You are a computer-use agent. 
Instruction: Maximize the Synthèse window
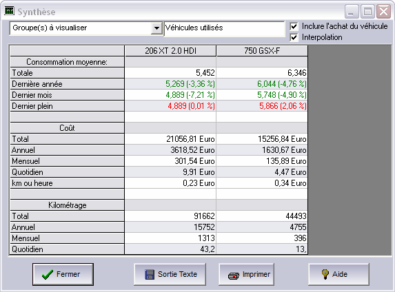coord(367,12)
